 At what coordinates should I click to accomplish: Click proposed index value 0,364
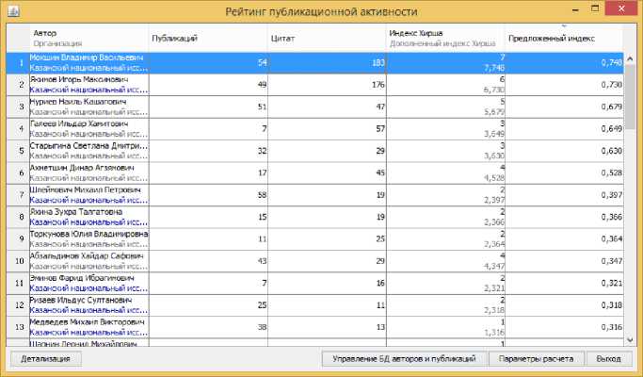tap(612, 239)
